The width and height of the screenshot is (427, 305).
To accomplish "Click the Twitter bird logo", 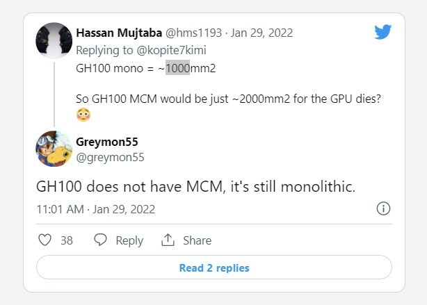I will (383, 32).
